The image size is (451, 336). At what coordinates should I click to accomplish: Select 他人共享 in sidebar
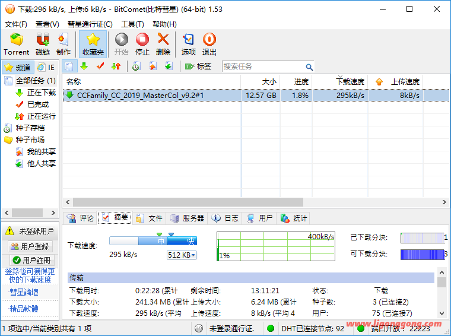tap(41, 163)
